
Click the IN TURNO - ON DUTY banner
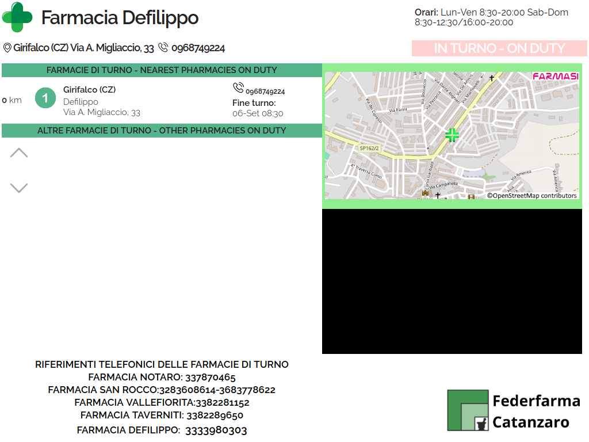tap(499, 48)
